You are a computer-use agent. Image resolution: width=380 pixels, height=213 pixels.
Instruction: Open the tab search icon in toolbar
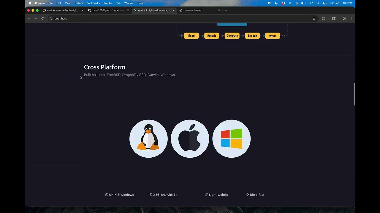(334, 18)
